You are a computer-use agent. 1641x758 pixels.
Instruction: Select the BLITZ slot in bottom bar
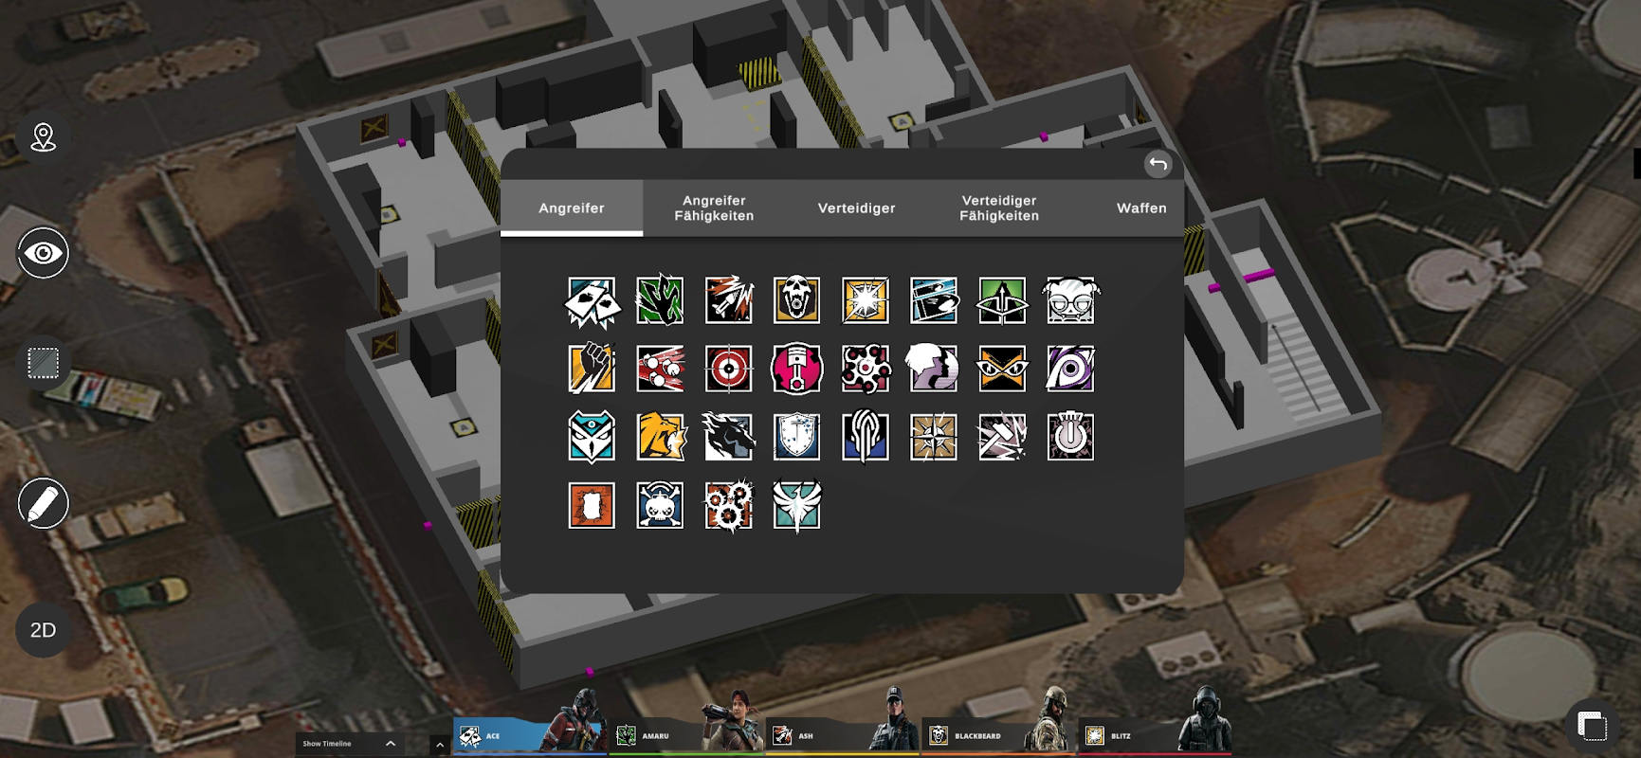(x=1156, y=735)
